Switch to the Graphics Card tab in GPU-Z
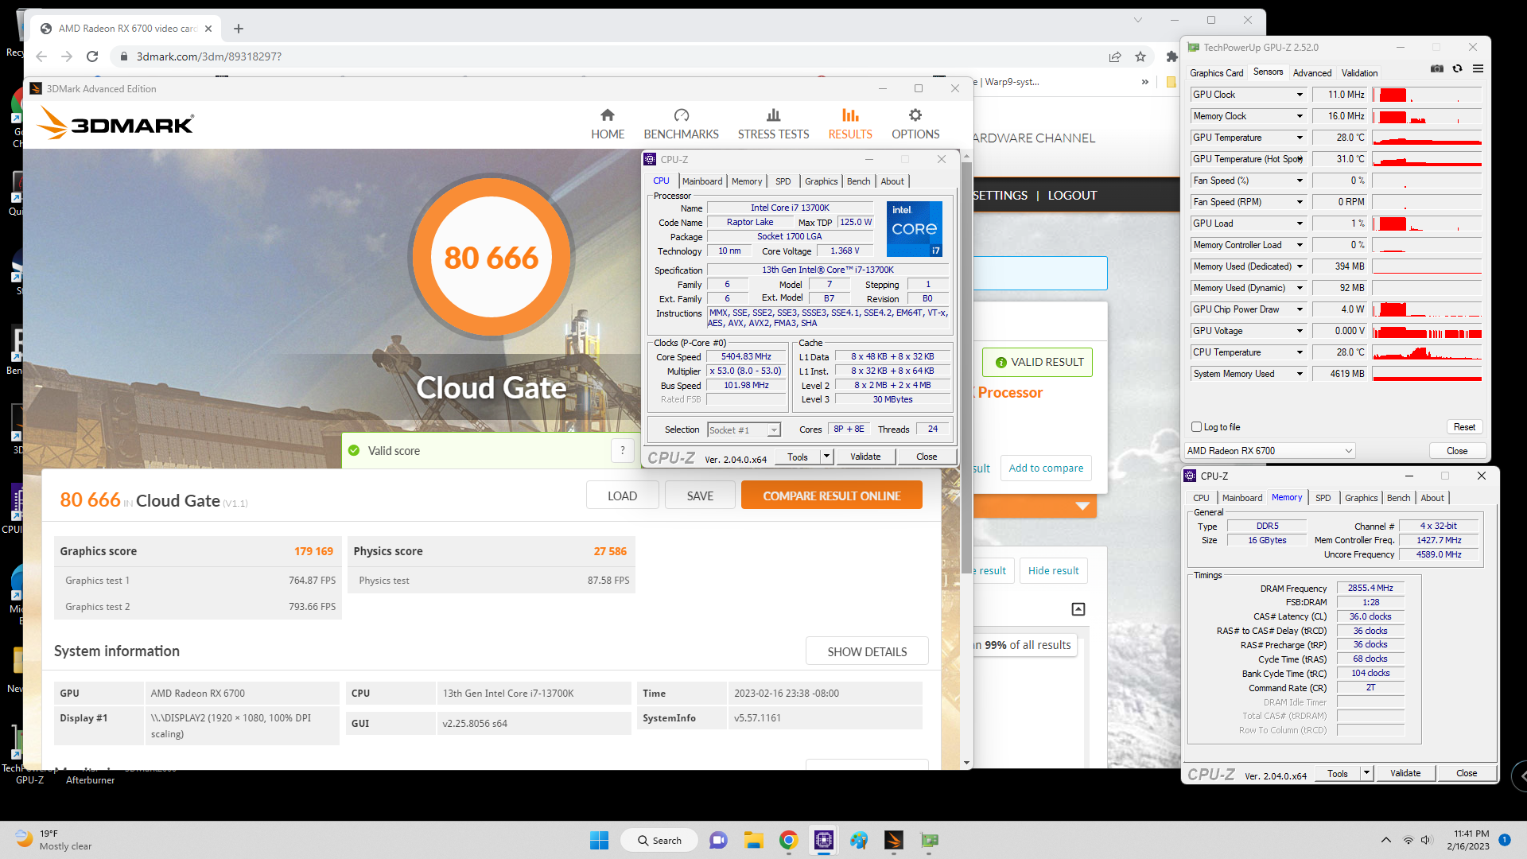Image resolution: width=1527 pixels, height=859 pixels. 1216,73
